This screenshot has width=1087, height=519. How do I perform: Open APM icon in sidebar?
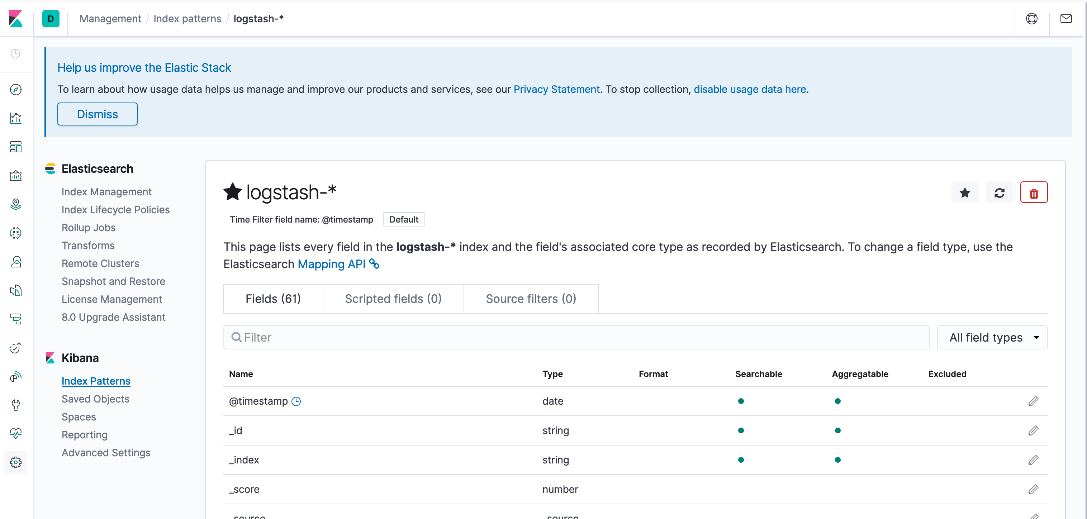[x=16, y=319]
